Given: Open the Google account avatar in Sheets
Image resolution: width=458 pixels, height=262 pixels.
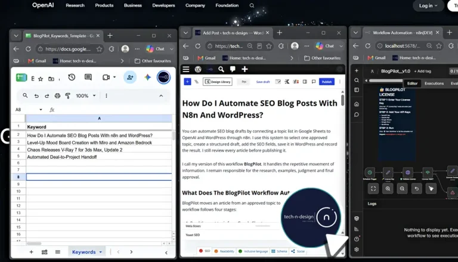Looking at the screenshot, I should point(163,77).
